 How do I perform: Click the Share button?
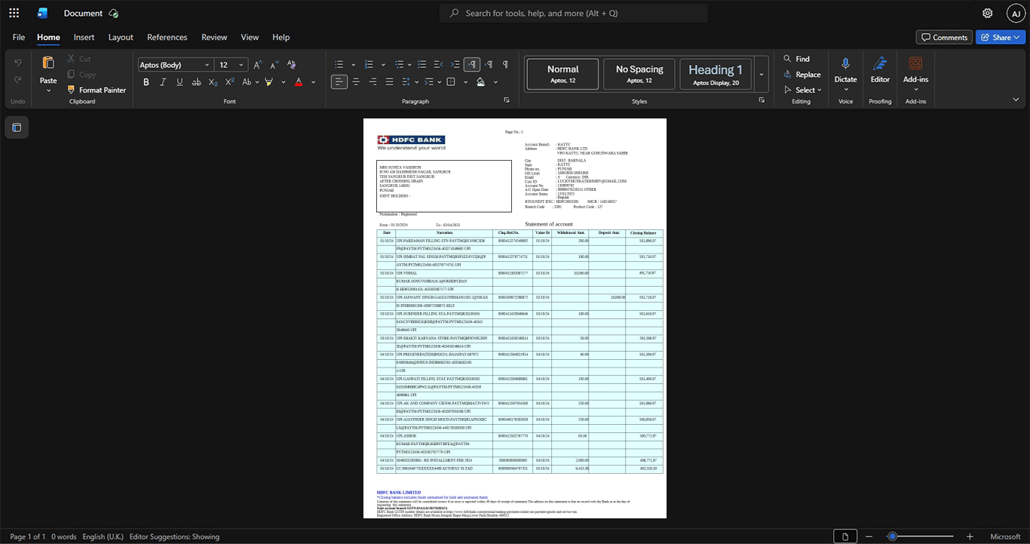pyautogui.click(x=1001, y=37)
